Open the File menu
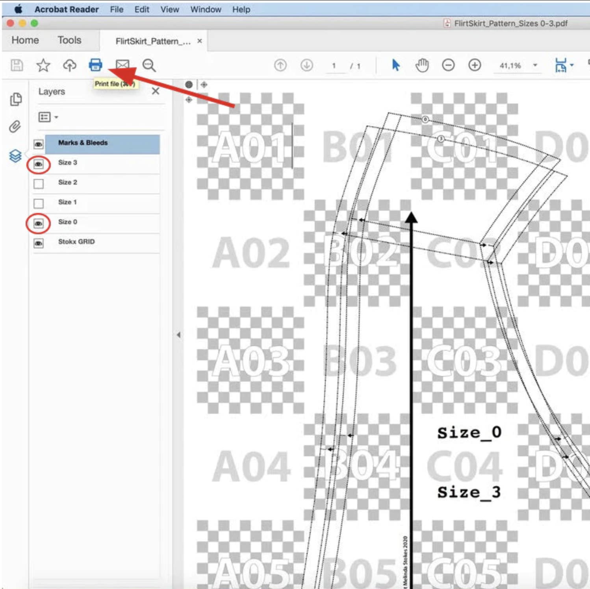The image size is (590, 589). coord(117,9)
